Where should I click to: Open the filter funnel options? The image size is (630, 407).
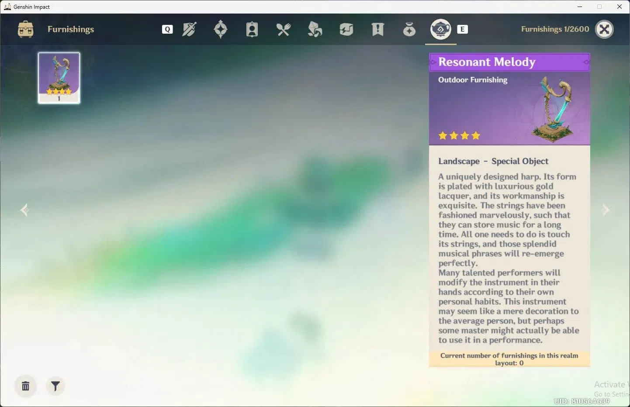click(55, 386)
